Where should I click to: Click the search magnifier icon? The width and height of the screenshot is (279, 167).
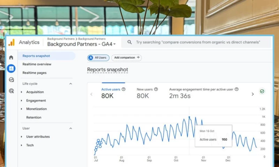(129, 42)
